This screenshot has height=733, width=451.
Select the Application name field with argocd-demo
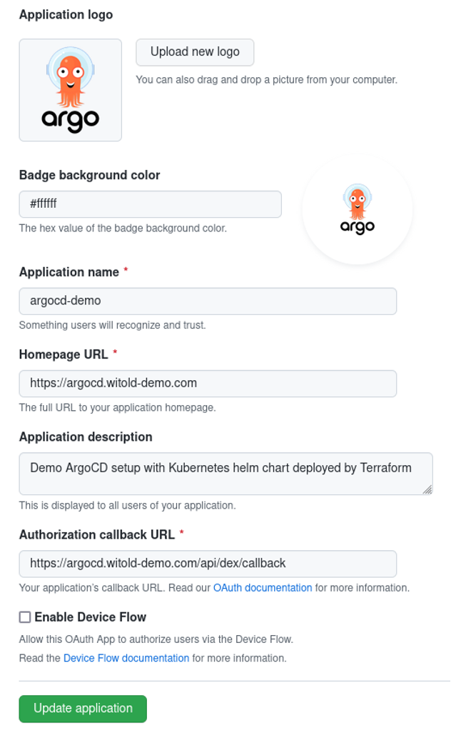[208, 301]
